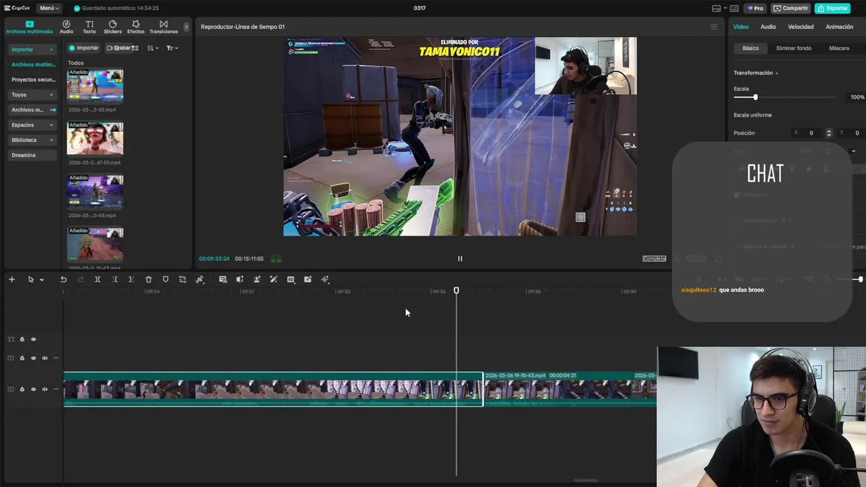This screenshot has height=487, width=866.
Task: Click the Pro button
Action: click(x=754, y=8)
